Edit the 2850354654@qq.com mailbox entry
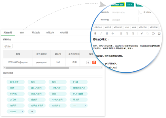Image resolution: width=166 pixels, height=118 pixels. click(x=88, y=62)
